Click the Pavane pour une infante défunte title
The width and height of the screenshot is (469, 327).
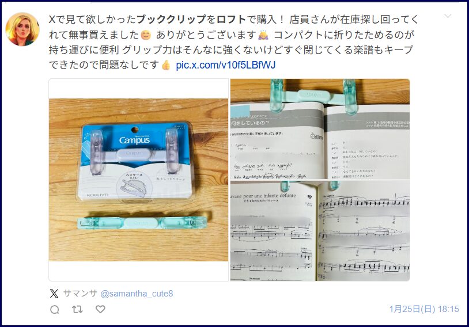tap(263, 196)
